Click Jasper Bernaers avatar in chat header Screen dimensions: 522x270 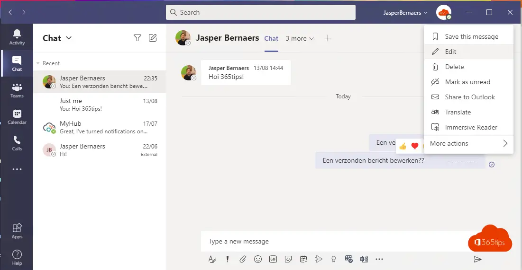click(x=183, y=38)
